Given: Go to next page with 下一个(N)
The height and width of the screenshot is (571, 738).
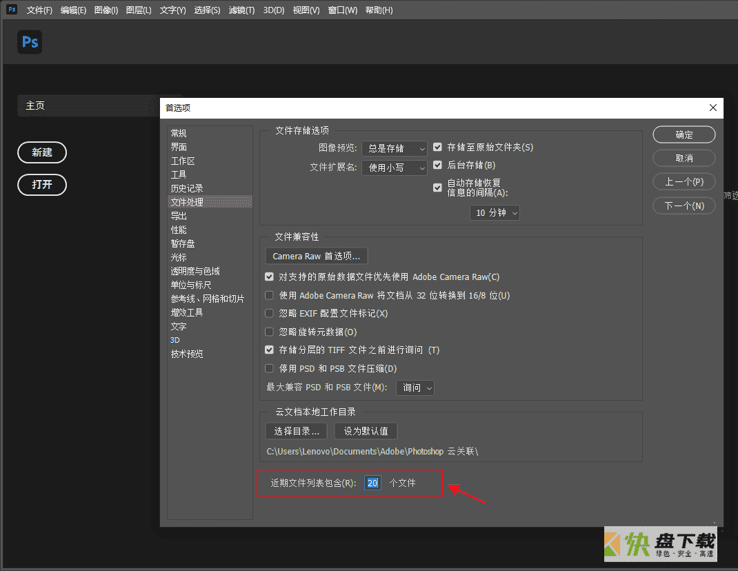Looking at the screenshot, I should click(684, 206).
